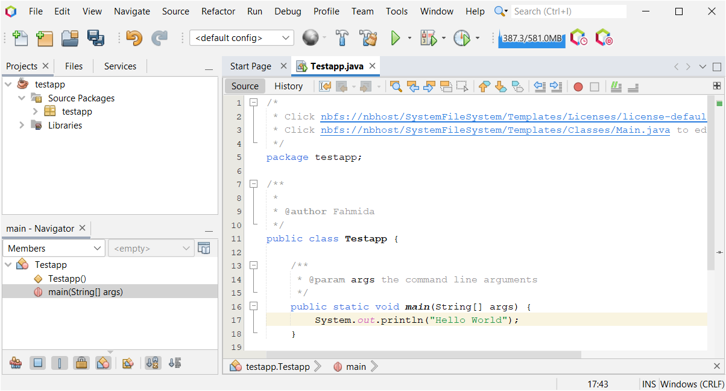Viewport: 726px width, 391px height.
Task: Profile the project
Action: click(x=462, y=37)
